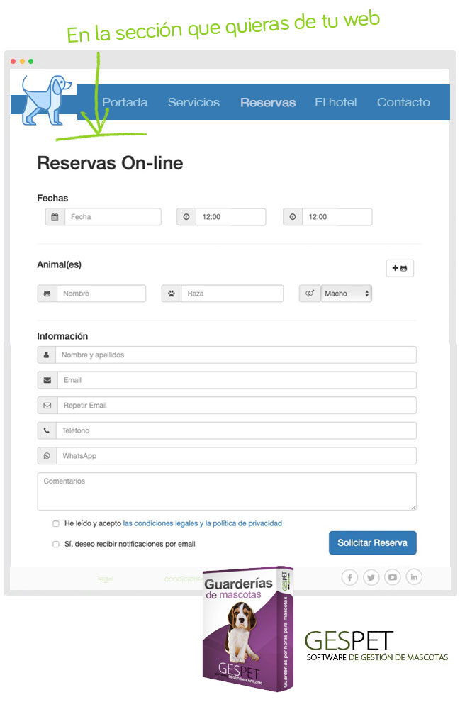Screen dimensions: 460x702
Task: Click the envelope icon beside Email
Action: [x=47, y=380]
